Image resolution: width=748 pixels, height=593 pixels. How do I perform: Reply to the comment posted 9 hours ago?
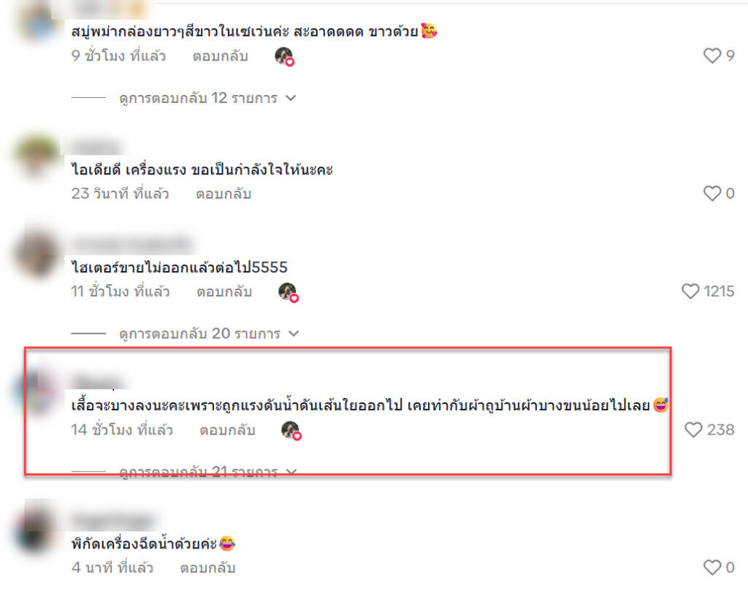pyautogui.click(x=221, y=56)
